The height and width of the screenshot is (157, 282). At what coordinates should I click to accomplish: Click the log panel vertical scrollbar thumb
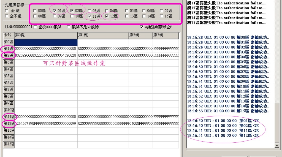point(277,123)
